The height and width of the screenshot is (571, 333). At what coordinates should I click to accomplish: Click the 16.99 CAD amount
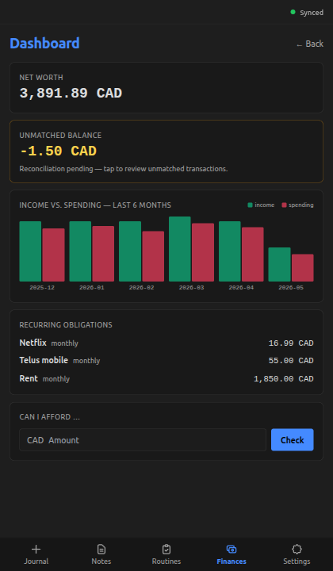(x=291, y=343)
